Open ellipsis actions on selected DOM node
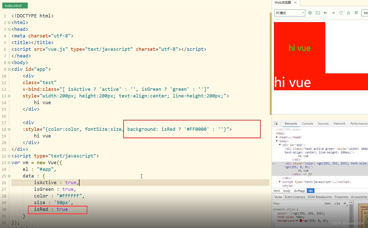The width and height of the screenshot is (368, 228). (x=274, y=164)
